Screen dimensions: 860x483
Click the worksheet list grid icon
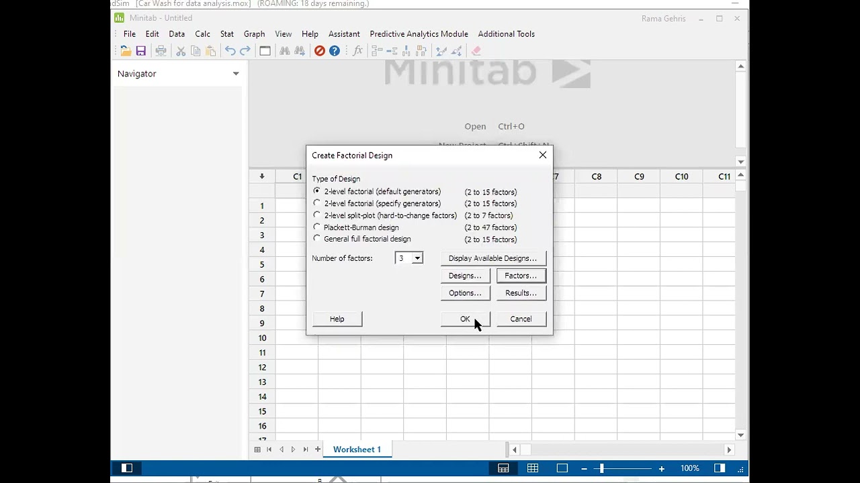[x=257, y=449]
